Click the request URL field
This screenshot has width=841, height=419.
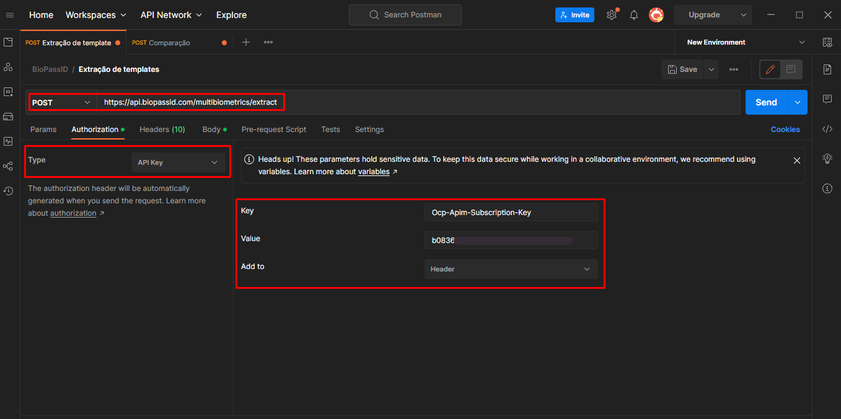click(418, 102)
